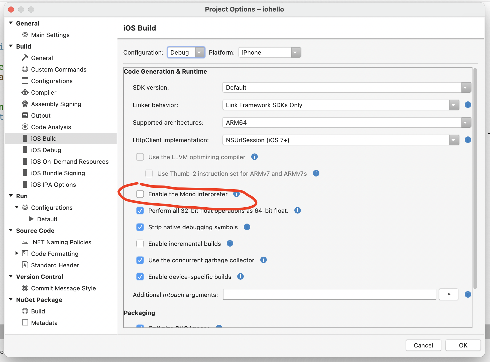This screenshot has height=362, width=490.
Task: Disable Strip native debugging symbols
Action: click(140, 227)
